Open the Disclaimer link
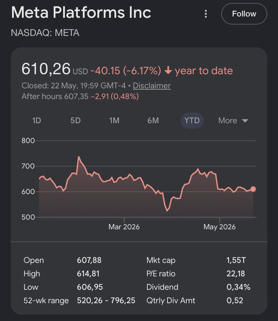This screenshot has width=278, height=321. click(x=152, y=86)
